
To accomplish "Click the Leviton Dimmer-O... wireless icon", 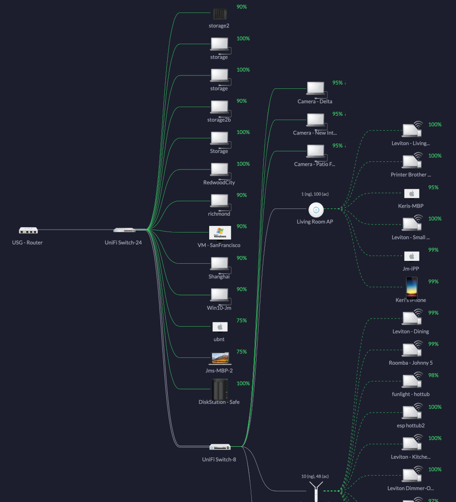I will pos(413,474).
